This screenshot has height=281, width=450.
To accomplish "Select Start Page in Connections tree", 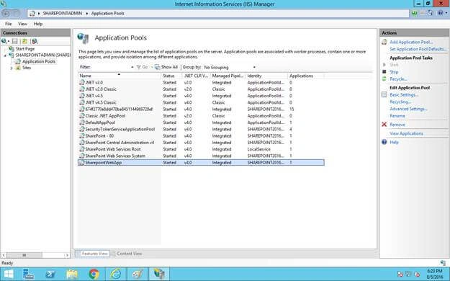I will 25,49.
